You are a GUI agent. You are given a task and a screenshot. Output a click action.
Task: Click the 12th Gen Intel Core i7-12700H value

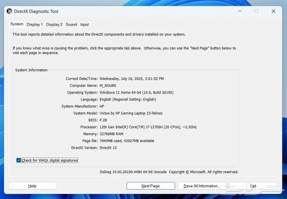[148, 127]
